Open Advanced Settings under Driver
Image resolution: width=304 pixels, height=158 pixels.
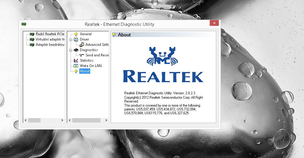click(x=97, y=45)
